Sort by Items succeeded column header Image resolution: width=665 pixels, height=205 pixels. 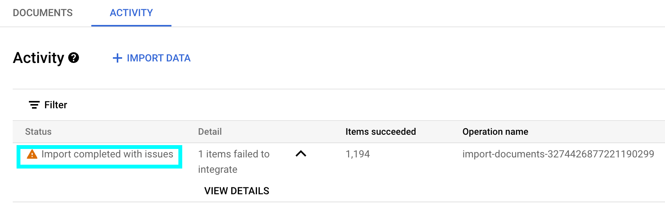click(380, 132)
